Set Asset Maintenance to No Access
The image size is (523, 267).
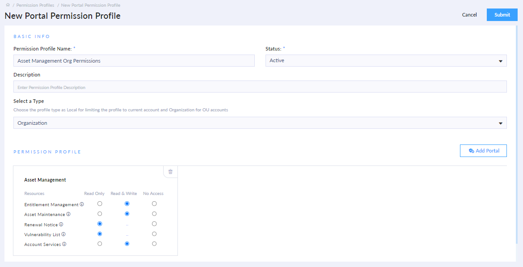pos(154,213)
